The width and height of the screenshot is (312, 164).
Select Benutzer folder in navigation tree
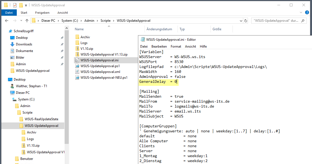(x=26, y=158)
